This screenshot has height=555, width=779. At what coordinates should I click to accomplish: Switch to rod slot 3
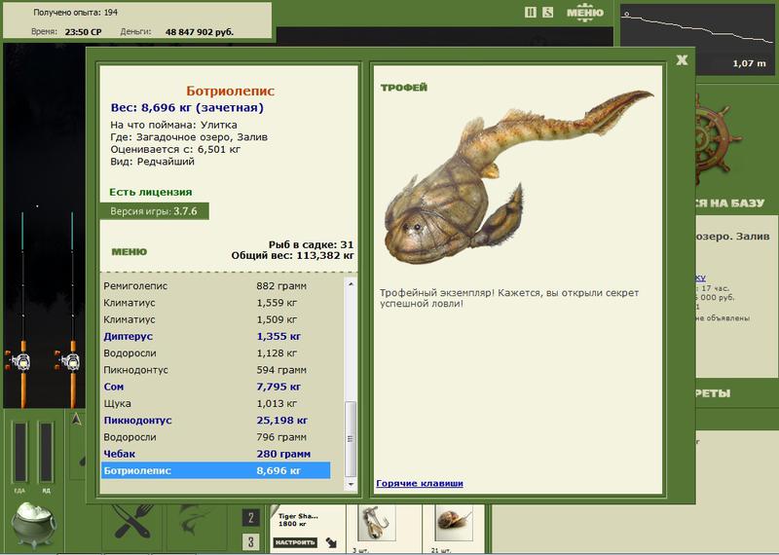pyautogui.click(x=251, y=541)
